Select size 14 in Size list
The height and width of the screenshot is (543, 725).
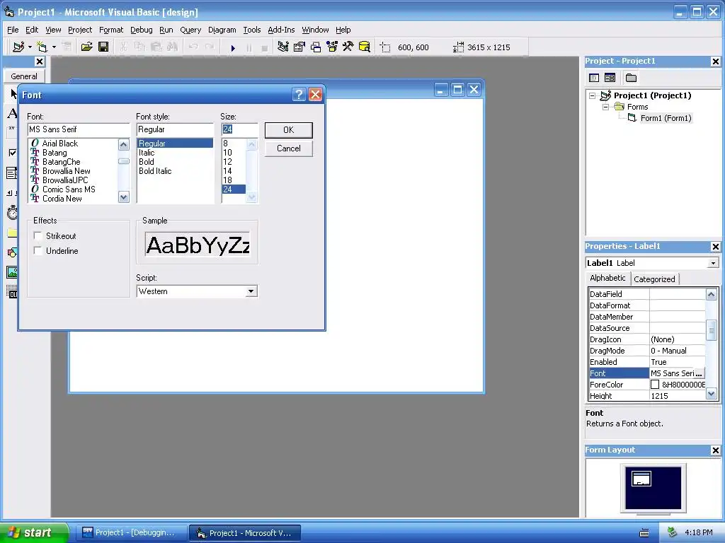227,171
